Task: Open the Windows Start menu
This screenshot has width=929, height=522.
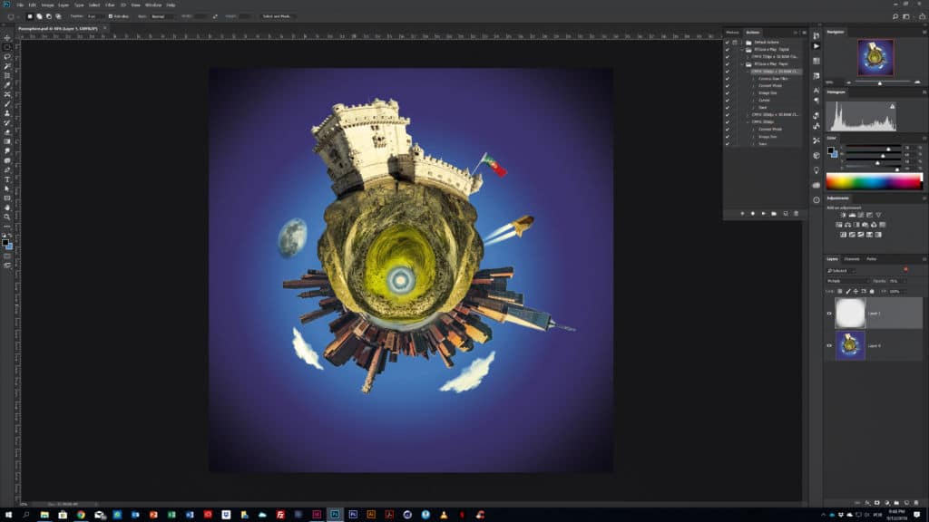Action: [x=7, y=514]
